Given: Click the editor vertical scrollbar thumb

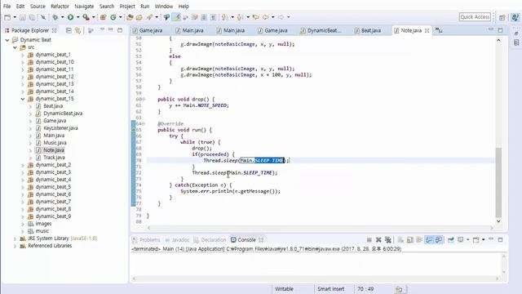Looking at the screenshot, I should [498, 182].
